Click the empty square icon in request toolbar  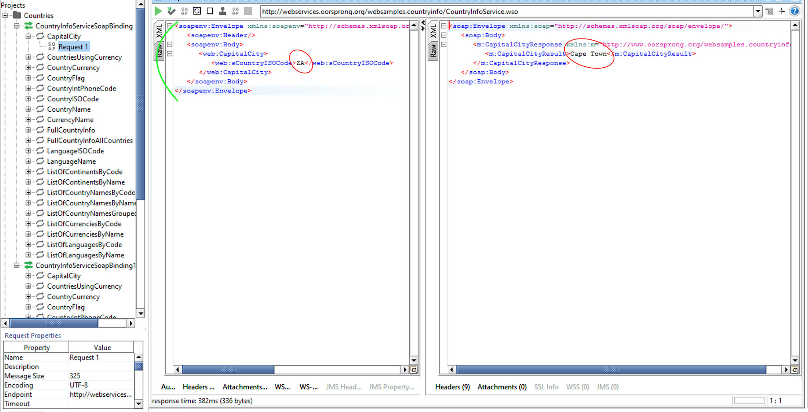(210, 11)
